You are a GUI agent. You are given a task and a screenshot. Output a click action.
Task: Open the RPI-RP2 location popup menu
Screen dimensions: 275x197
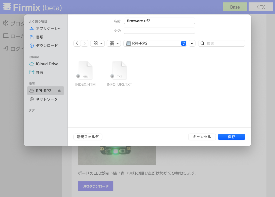pos(155,43)
